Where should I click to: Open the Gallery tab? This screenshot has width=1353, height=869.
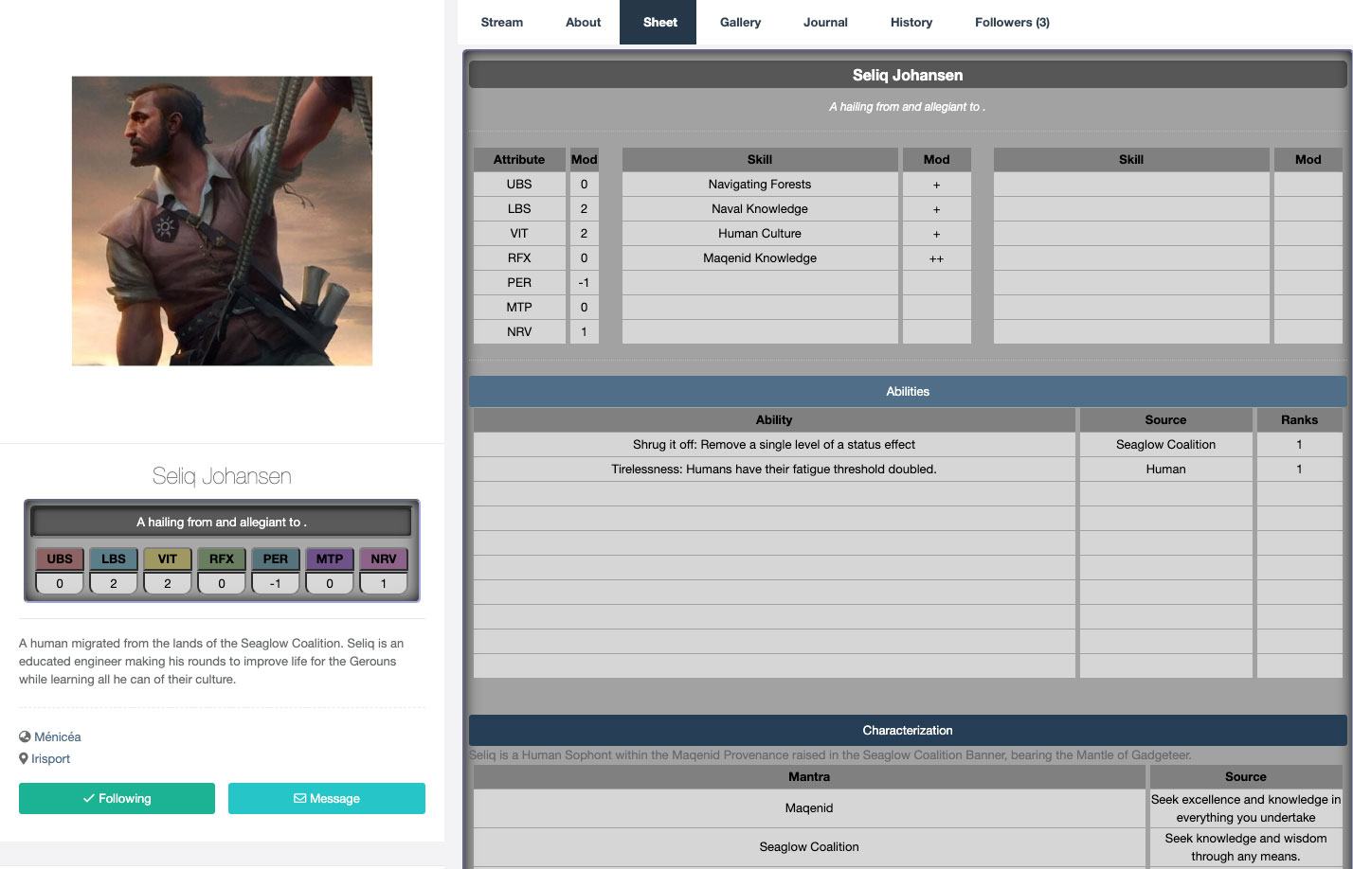point(740,22)
